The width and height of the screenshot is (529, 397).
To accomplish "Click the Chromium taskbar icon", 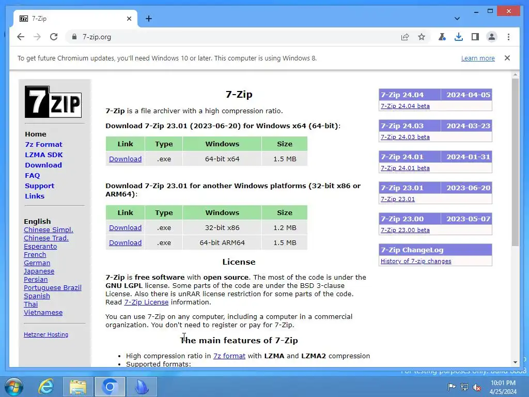I will (x=110, y=387).
